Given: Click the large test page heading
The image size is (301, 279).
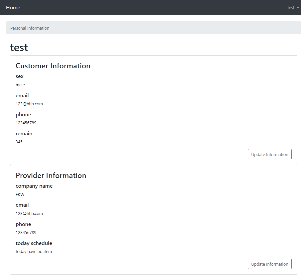Looking at the screenshot, I should pyautogui.click(x=19, y=47).
